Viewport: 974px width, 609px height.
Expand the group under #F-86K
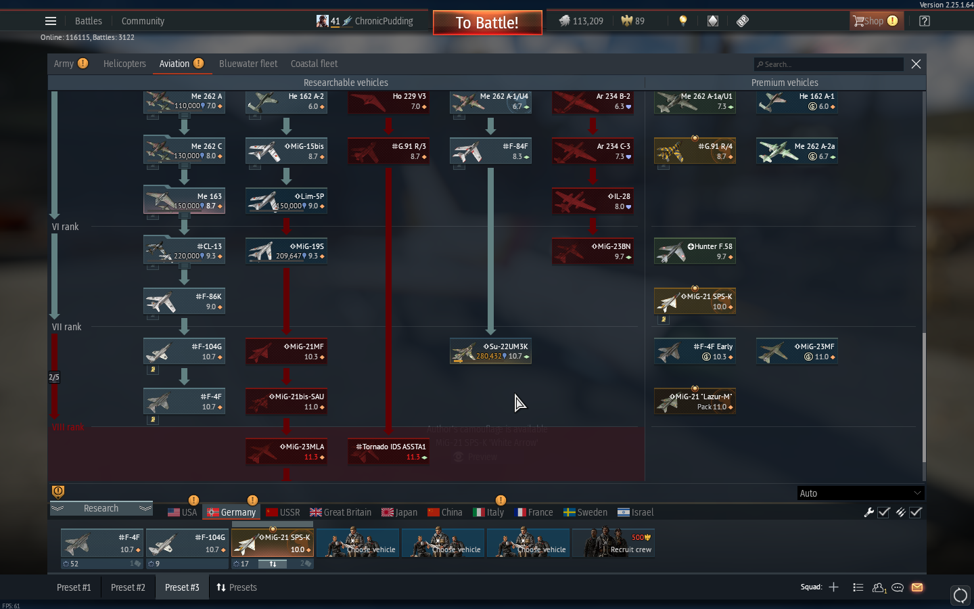[x=153, y=317]
